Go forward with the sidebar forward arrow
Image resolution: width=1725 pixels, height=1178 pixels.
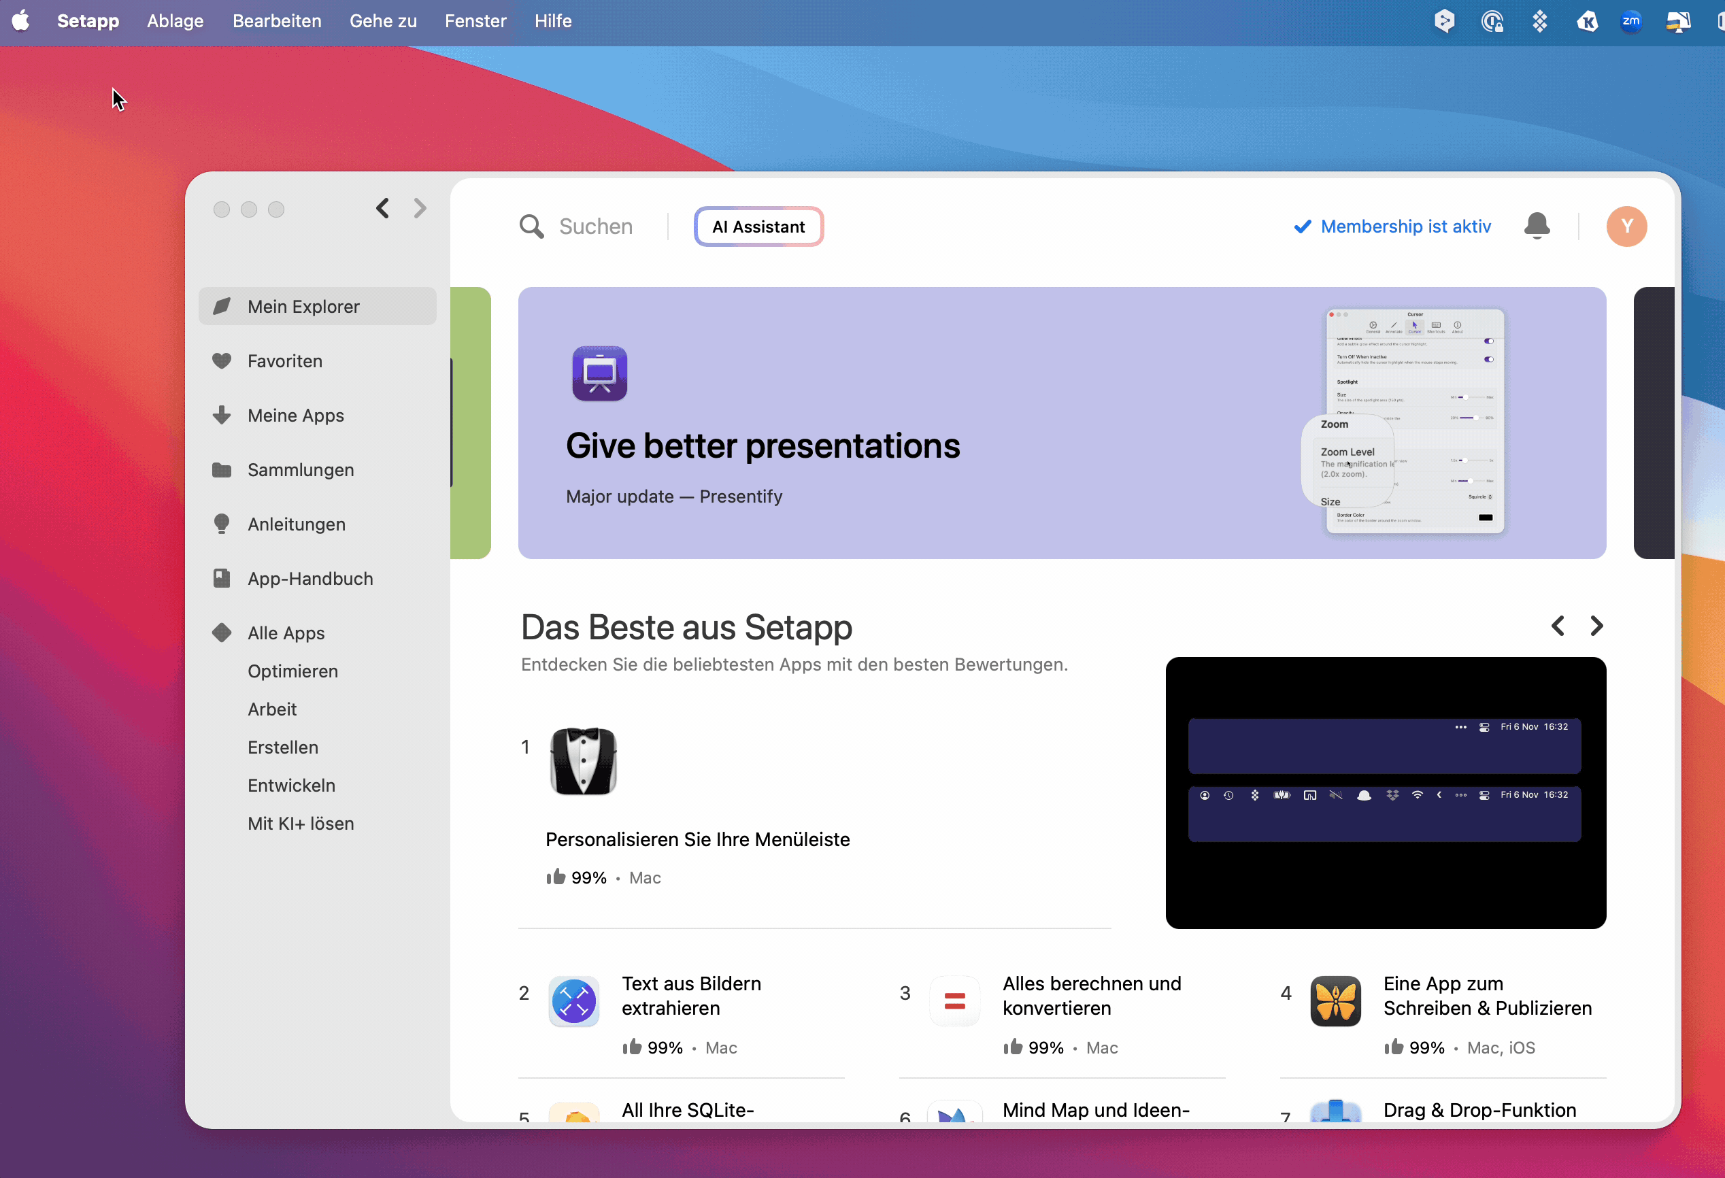click(420, 209)
